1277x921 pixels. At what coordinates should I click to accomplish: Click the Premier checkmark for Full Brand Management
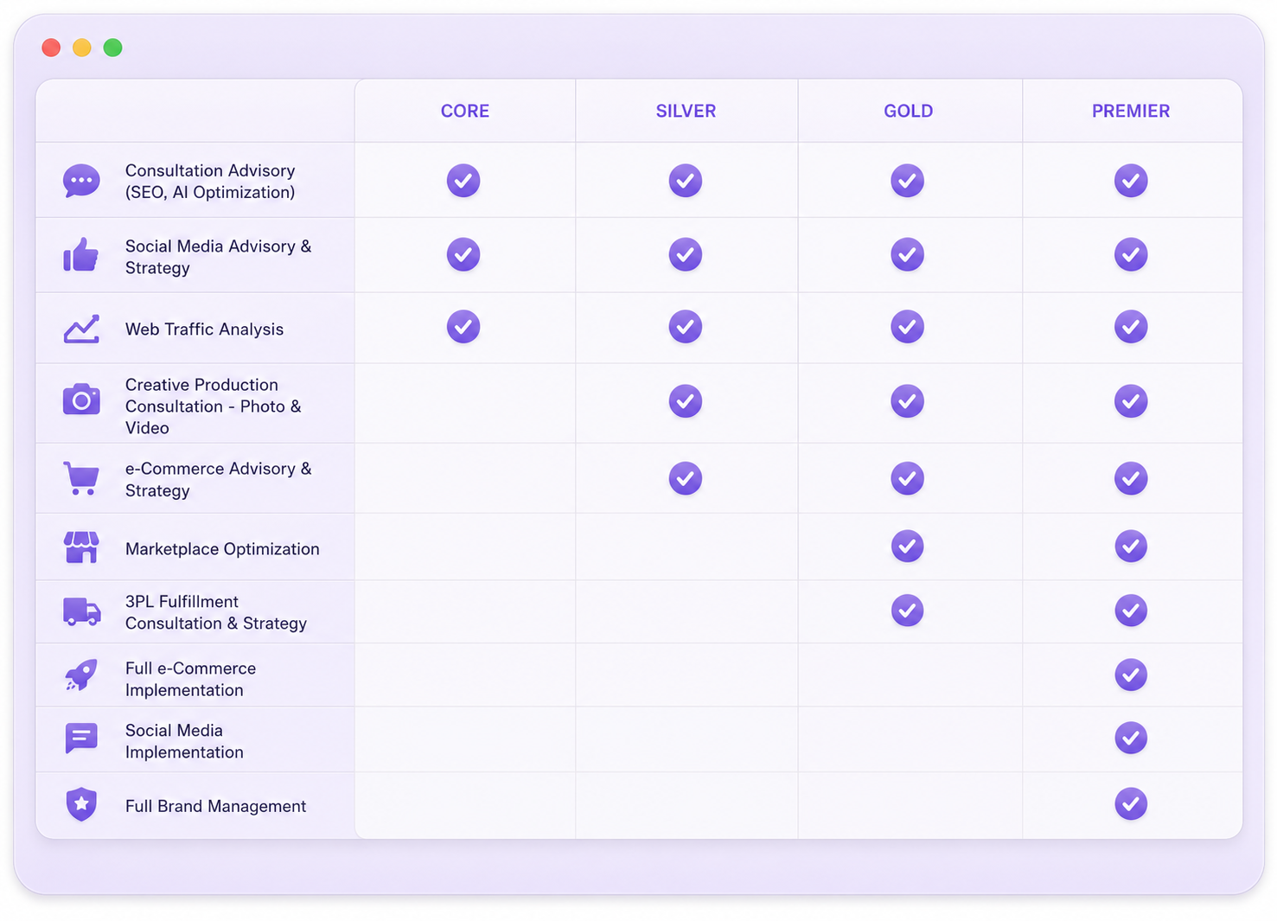pos(1131,804)
